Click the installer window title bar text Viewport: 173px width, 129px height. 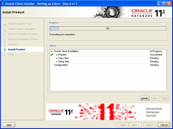(41, 4)
